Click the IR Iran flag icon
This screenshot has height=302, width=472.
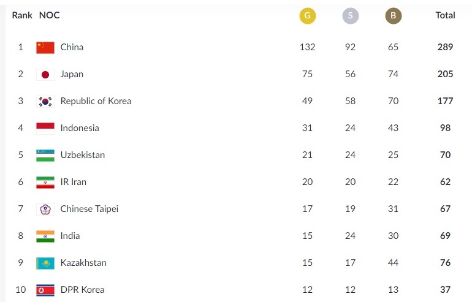pyautogui.click(x=45, y=182)
